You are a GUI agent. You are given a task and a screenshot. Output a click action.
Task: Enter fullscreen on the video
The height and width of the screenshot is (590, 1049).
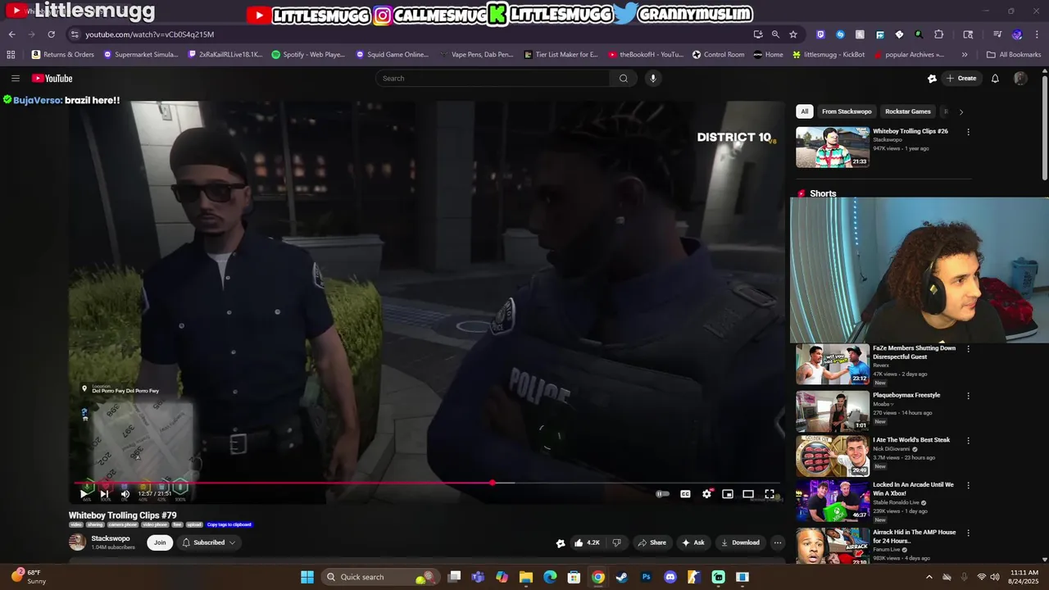point(770,494)
